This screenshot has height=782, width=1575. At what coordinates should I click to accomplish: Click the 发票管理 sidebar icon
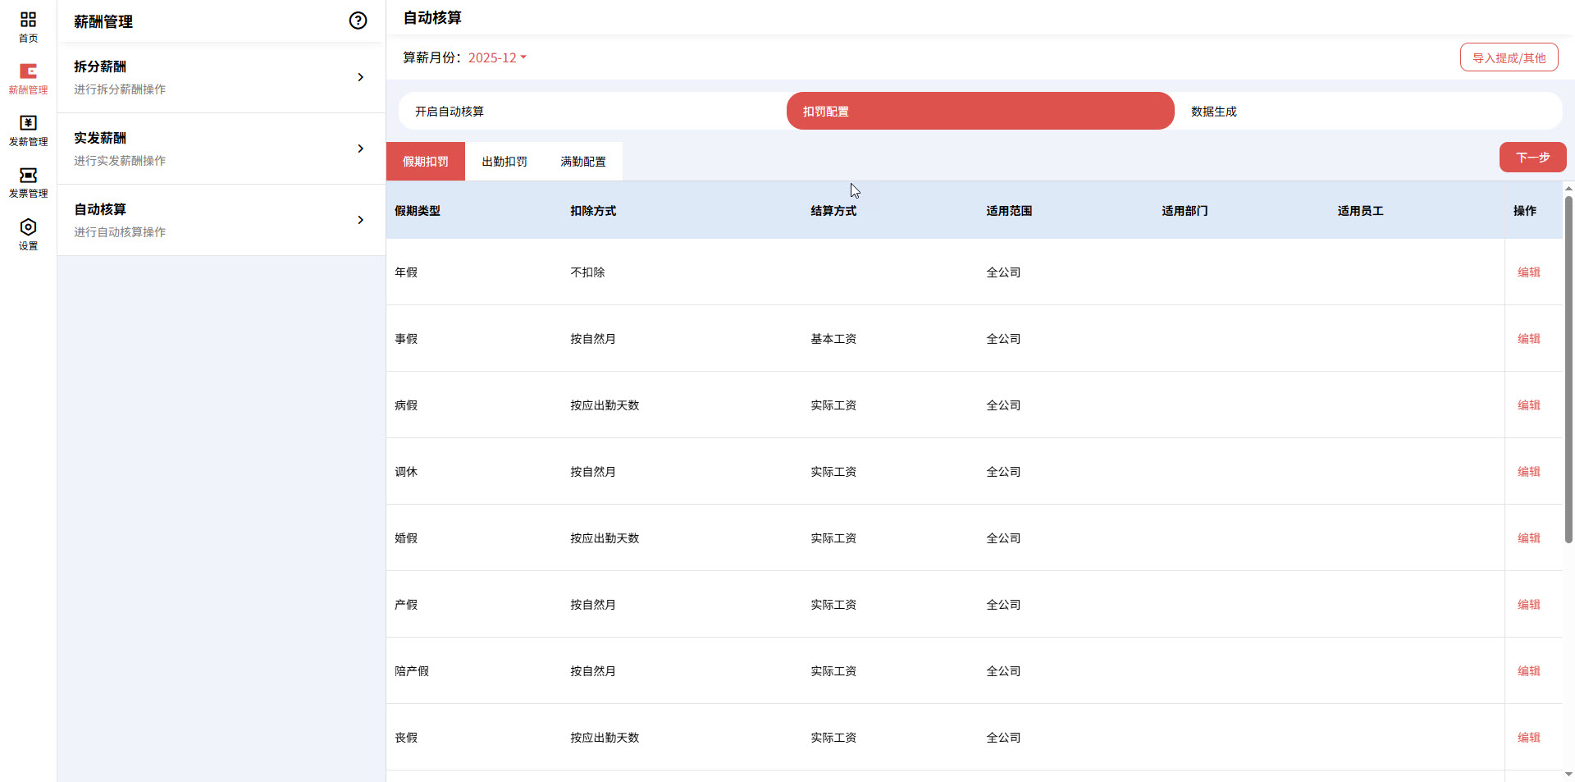28,181
